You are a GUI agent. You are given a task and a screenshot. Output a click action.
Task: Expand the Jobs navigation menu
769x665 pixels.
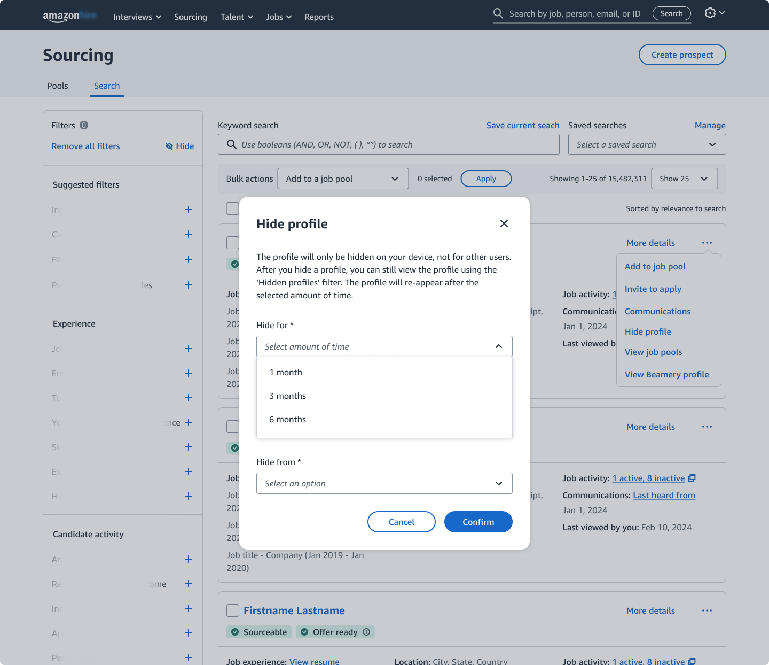pos(279,17)
